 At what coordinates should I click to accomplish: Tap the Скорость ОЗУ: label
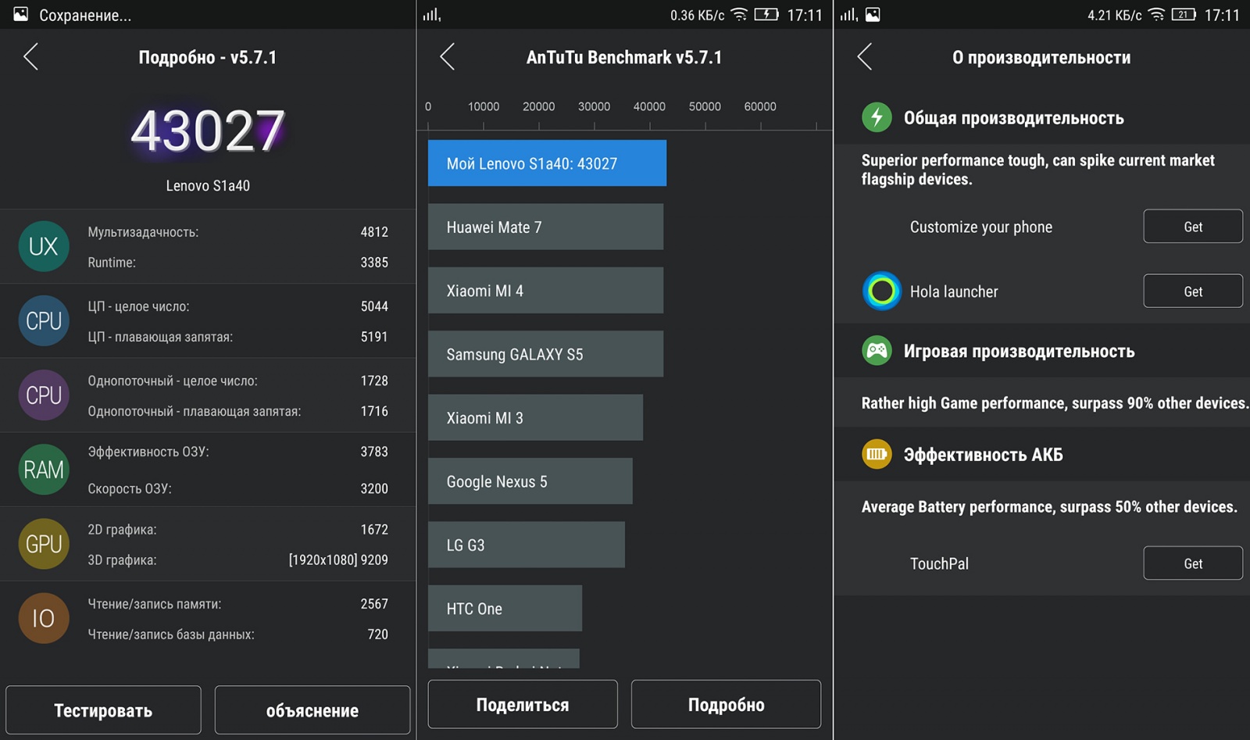[x=130, y=488]
